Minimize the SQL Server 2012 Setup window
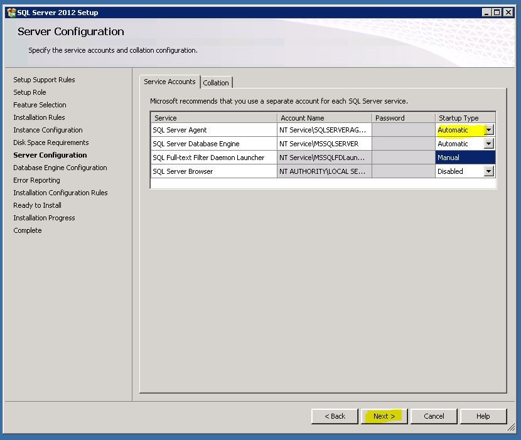The width and height of the screenshot is (521, 440). [486, 13]
